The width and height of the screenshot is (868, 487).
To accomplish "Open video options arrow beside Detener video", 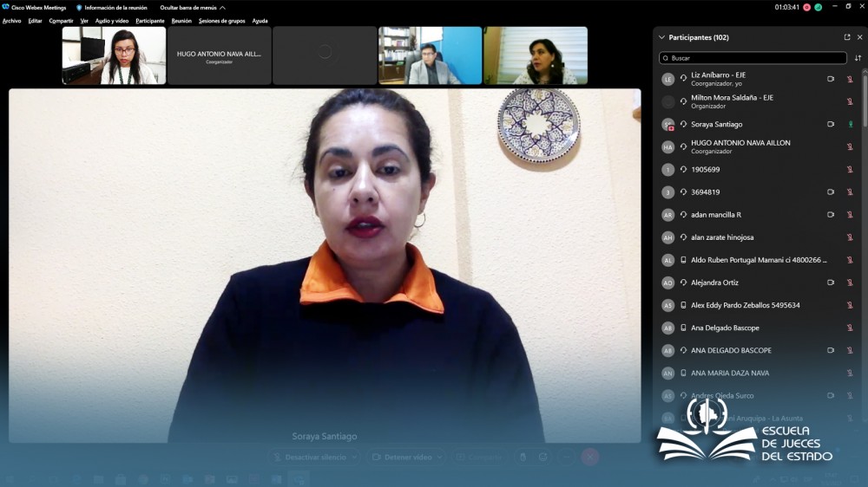I will click(x=439, y=457).
